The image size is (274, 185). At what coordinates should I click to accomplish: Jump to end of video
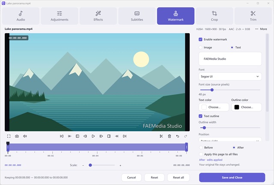[125, 136]
